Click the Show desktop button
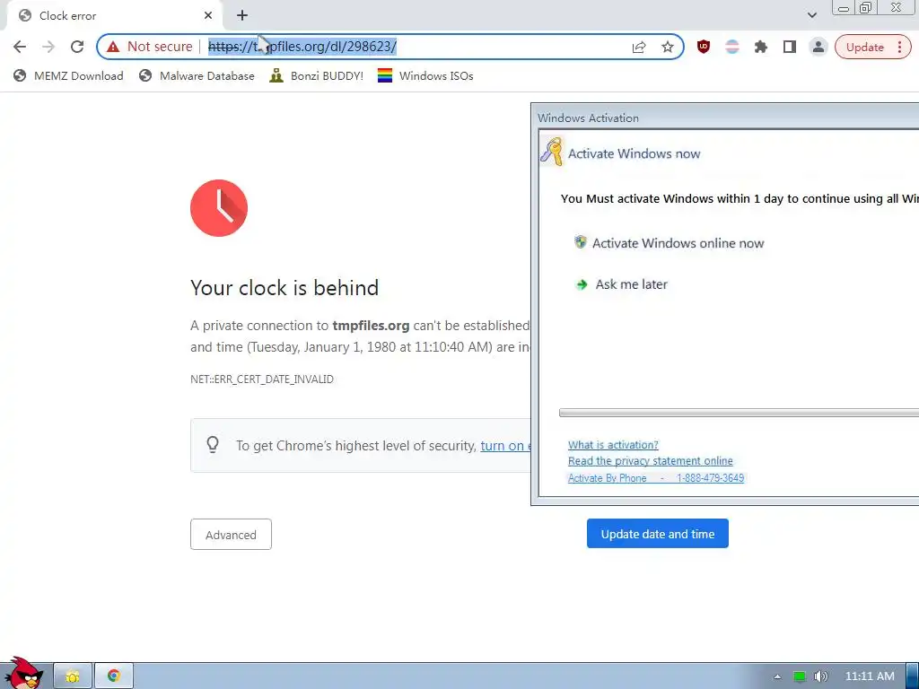The image size is (919, 689). 913,676
